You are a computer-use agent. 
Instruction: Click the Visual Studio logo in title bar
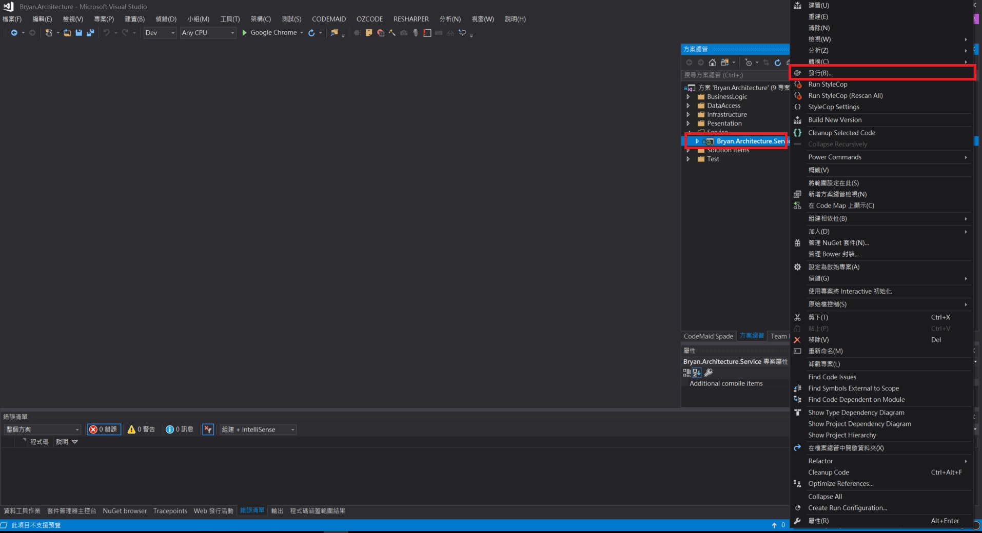(x=9, y=7)
